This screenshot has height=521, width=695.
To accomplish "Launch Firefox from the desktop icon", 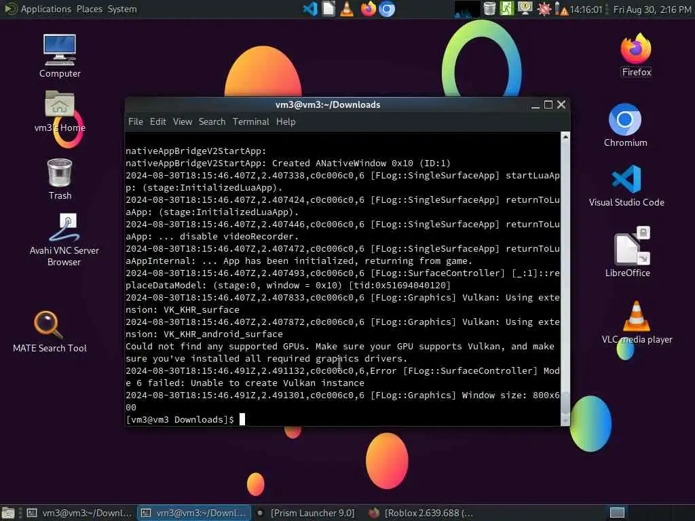I will pos(636,55).
